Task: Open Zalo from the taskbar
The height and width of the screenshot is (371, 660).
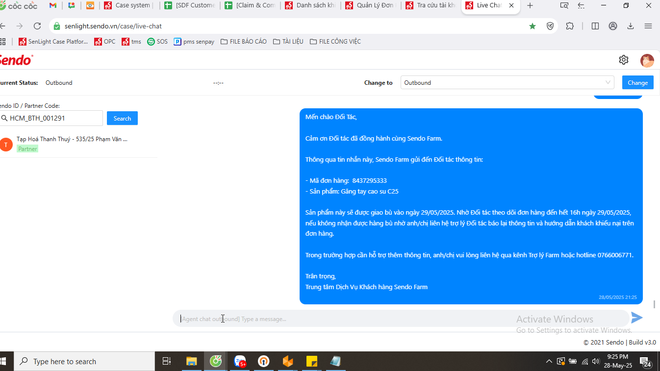Action: pos(240,361)
